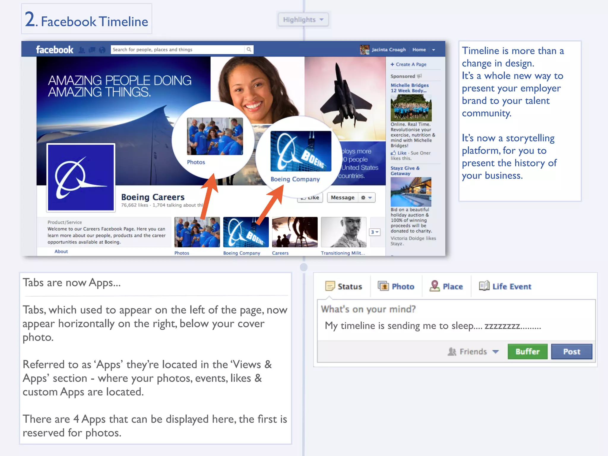Viewport: 608px width, 456px height.
Task: Click the Photo tab icon
Action: pyautogui.click(x=383, y=286)
